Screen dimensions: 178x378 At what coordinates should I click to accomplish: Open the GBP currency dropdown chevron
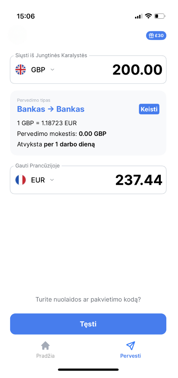52,70
